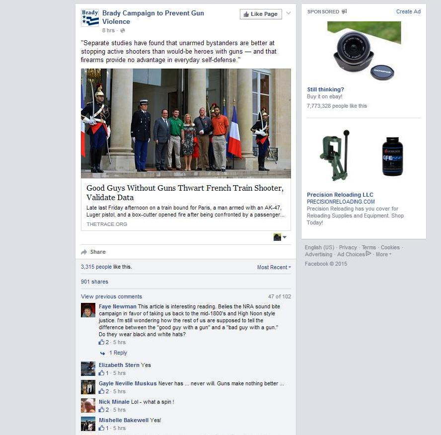Expand the More footer menu

pyautogui.click(x=383, y=254)
